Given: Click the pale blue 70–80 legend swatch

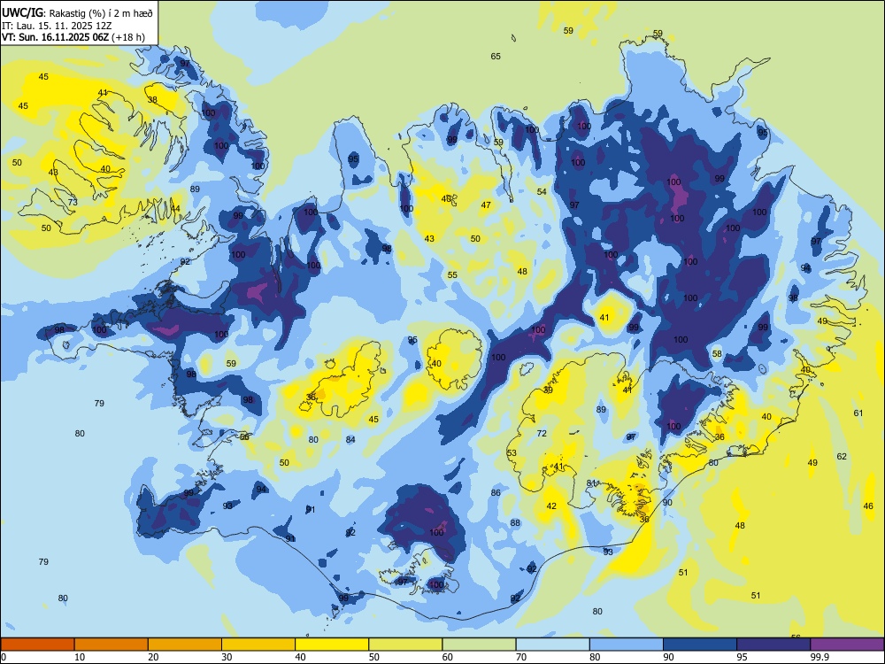Looking at the screenshot, I should tap(552, 645).
